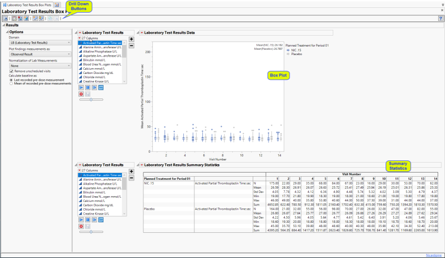Viewport: 445px width, 258px height.
Task: Open the Plot findings measurements as dropdown
Action: pos(40,54)
